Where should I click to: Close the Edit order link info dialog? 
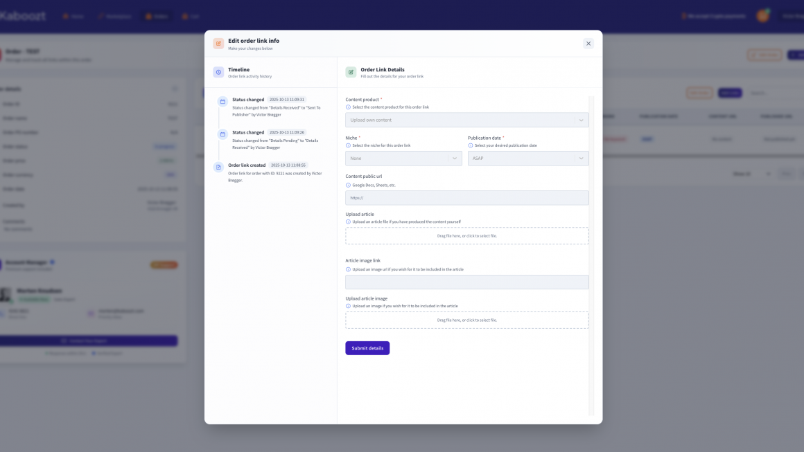pyautogui.click(x=588, y=44)
